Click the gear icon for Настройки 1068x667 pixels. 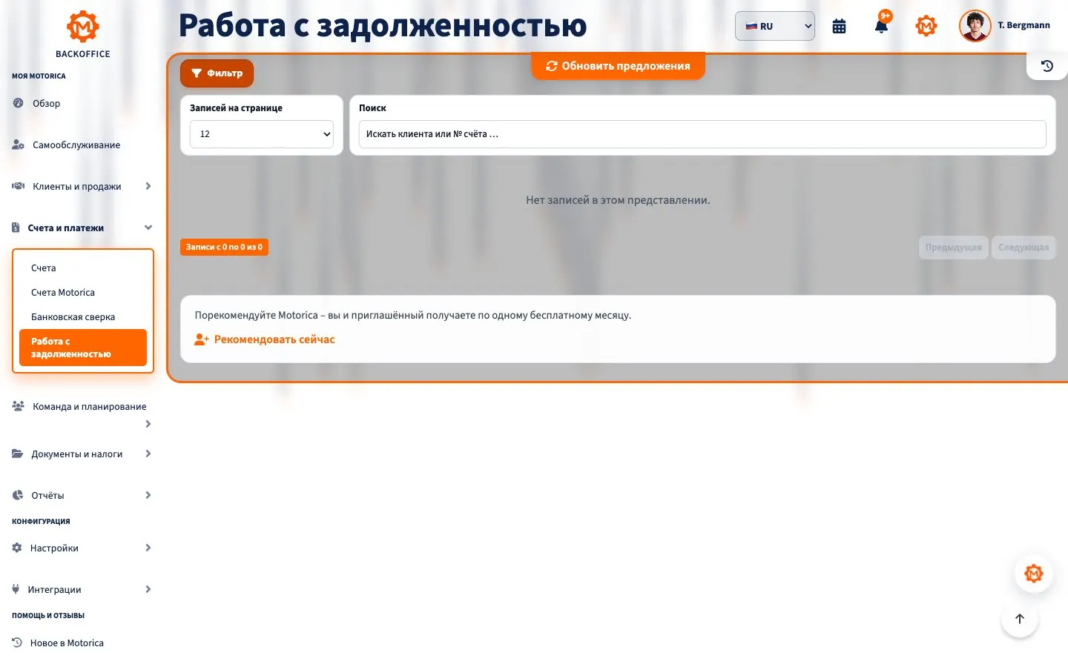pos(17,548)
